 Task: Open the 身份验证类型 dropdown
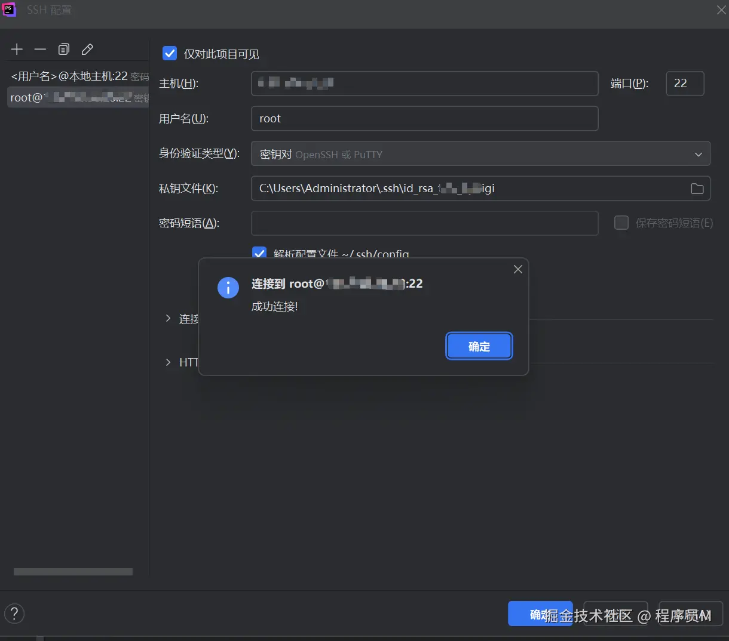(x=480, y=154)
